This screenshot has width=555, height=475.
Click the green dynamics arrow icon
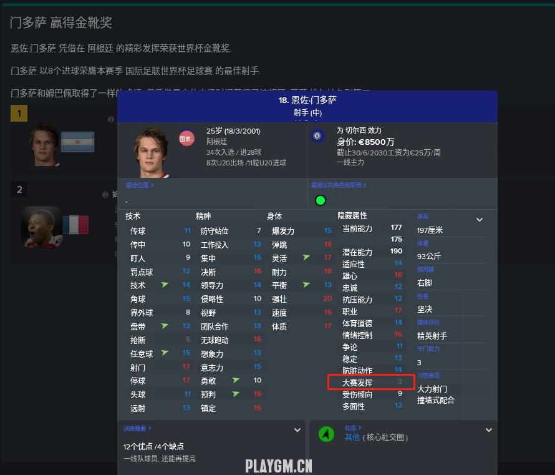[x=326, y=434]
